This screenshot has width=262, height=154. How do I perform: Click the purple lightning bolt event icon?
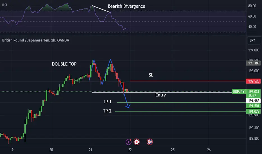(x=128, y=142)
